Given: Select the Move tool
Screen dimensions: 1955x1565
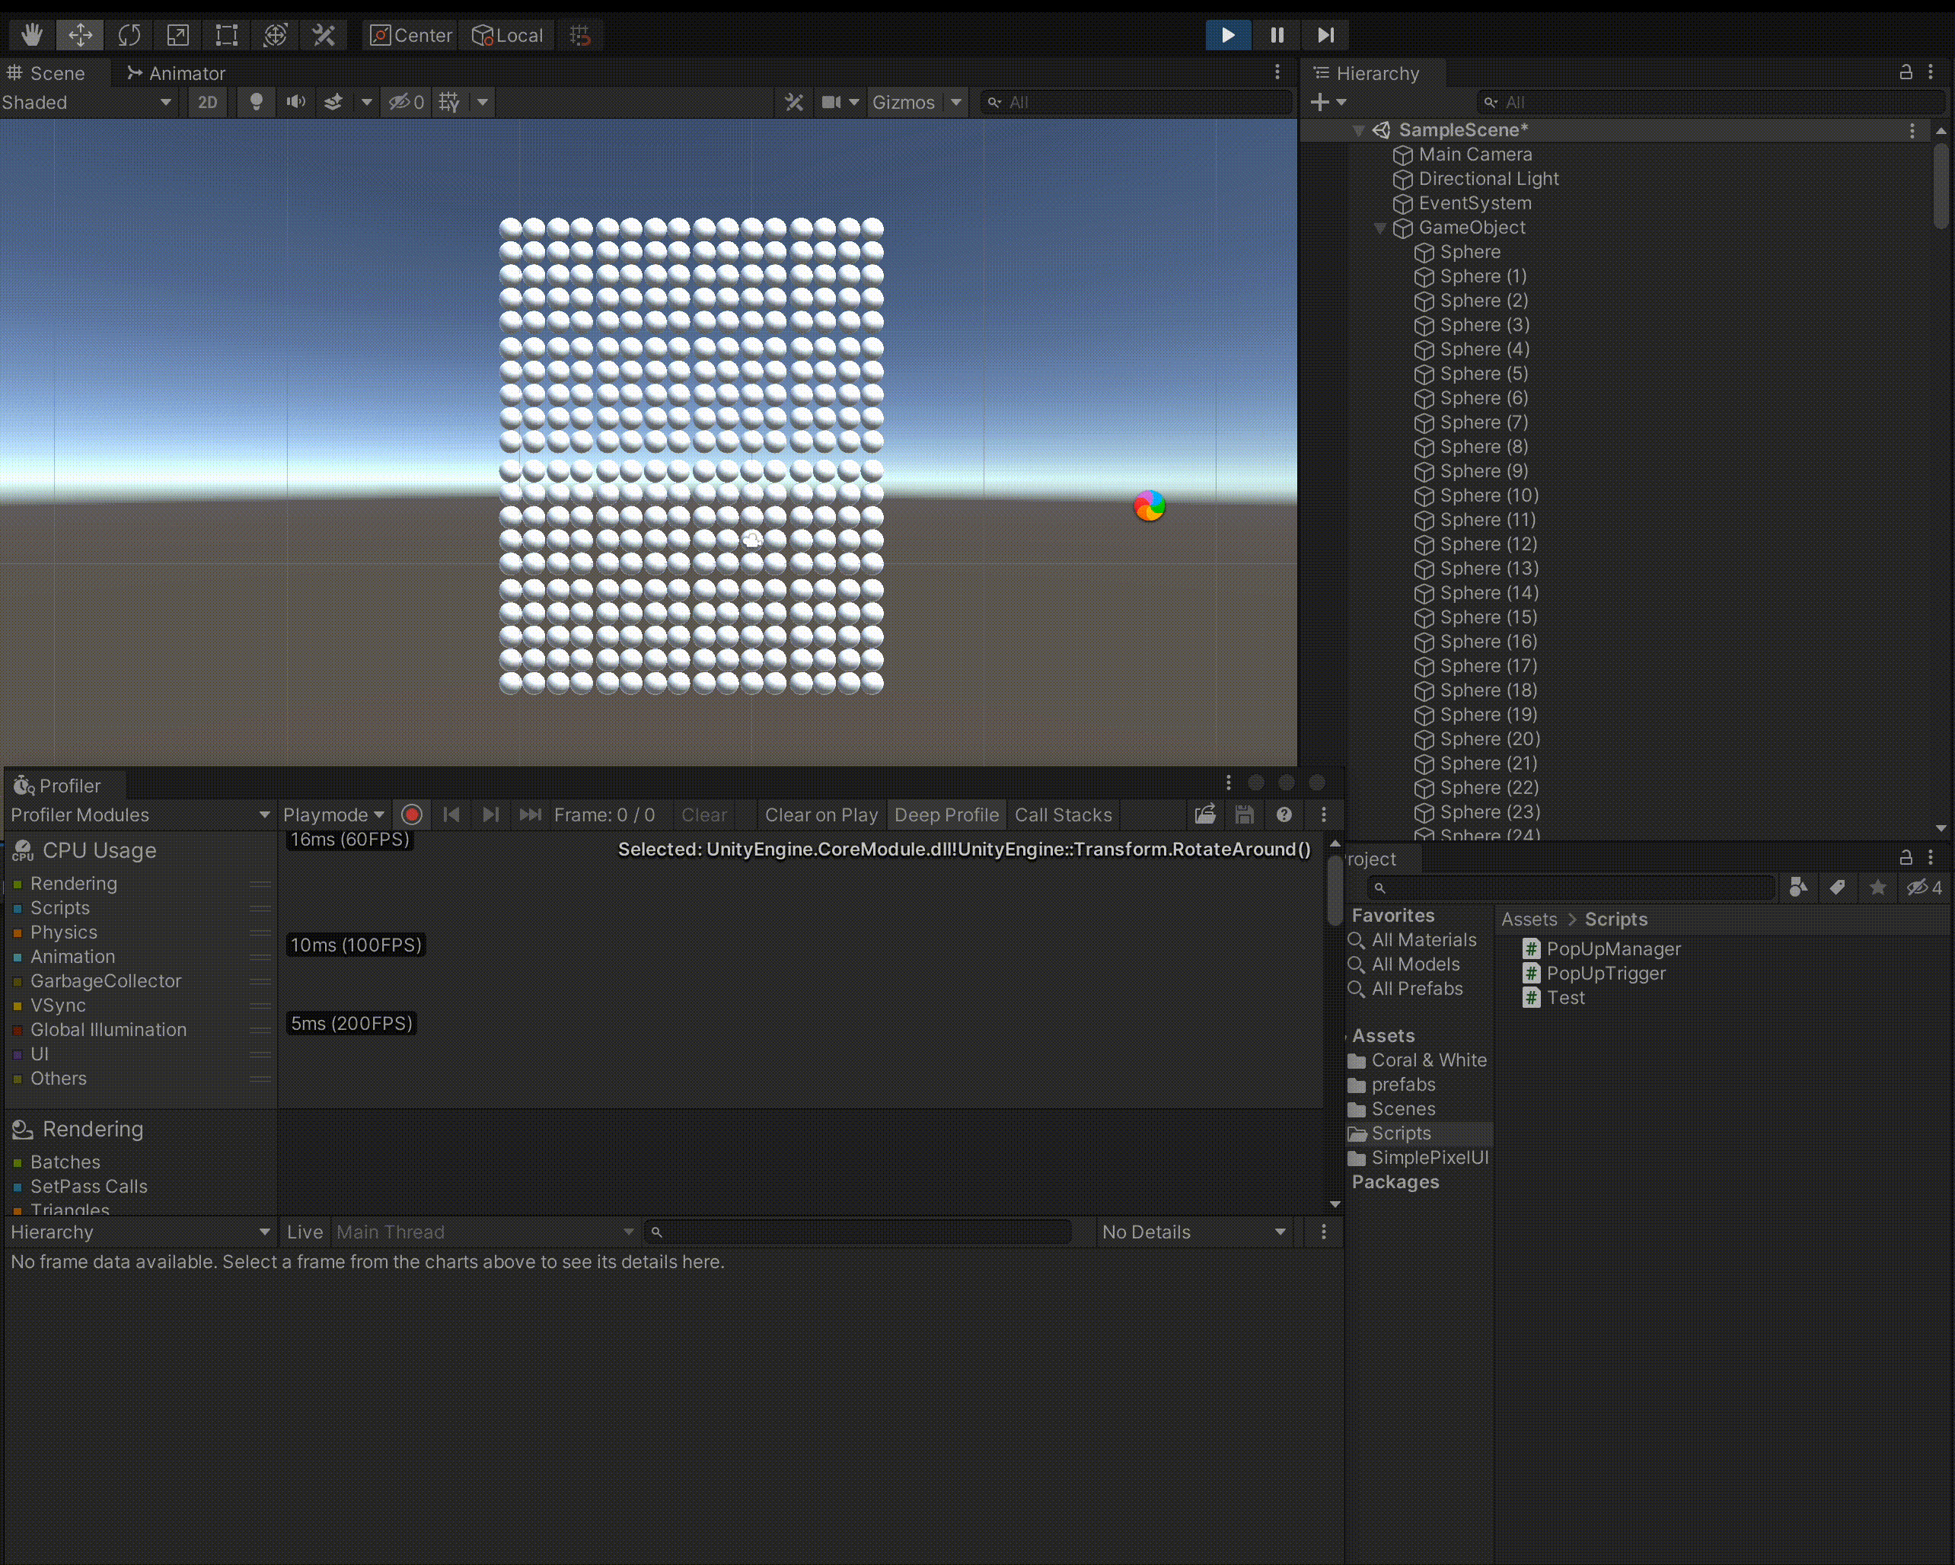Looking at the screenshot, I should [x=81, y=35].
